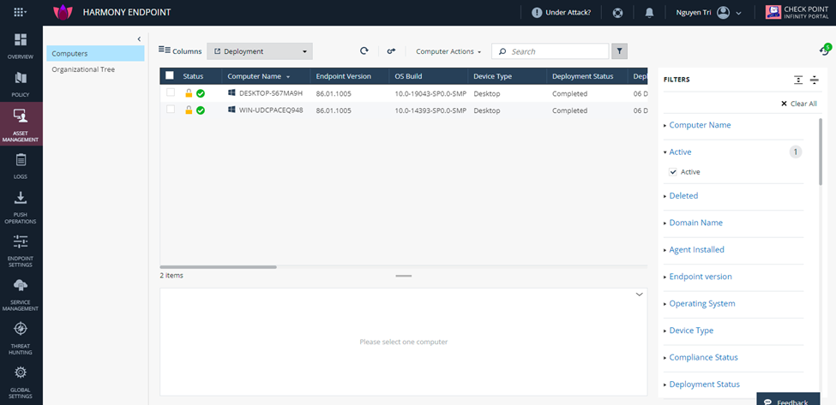The height and width of the screenshot is (405, 836).
Task: Click the OS Build column header
Action: click(408, 76)
